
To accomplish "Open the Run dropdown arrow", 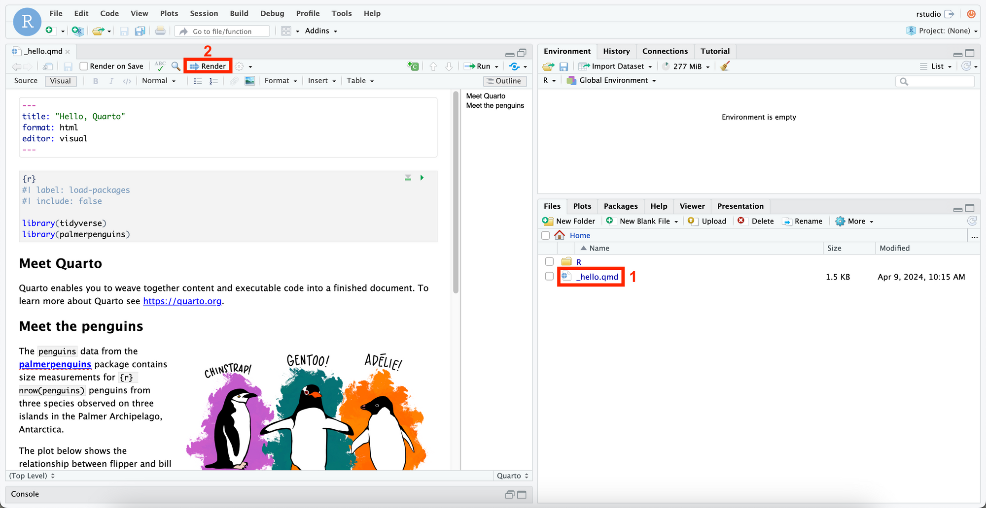I will [496, 66].
